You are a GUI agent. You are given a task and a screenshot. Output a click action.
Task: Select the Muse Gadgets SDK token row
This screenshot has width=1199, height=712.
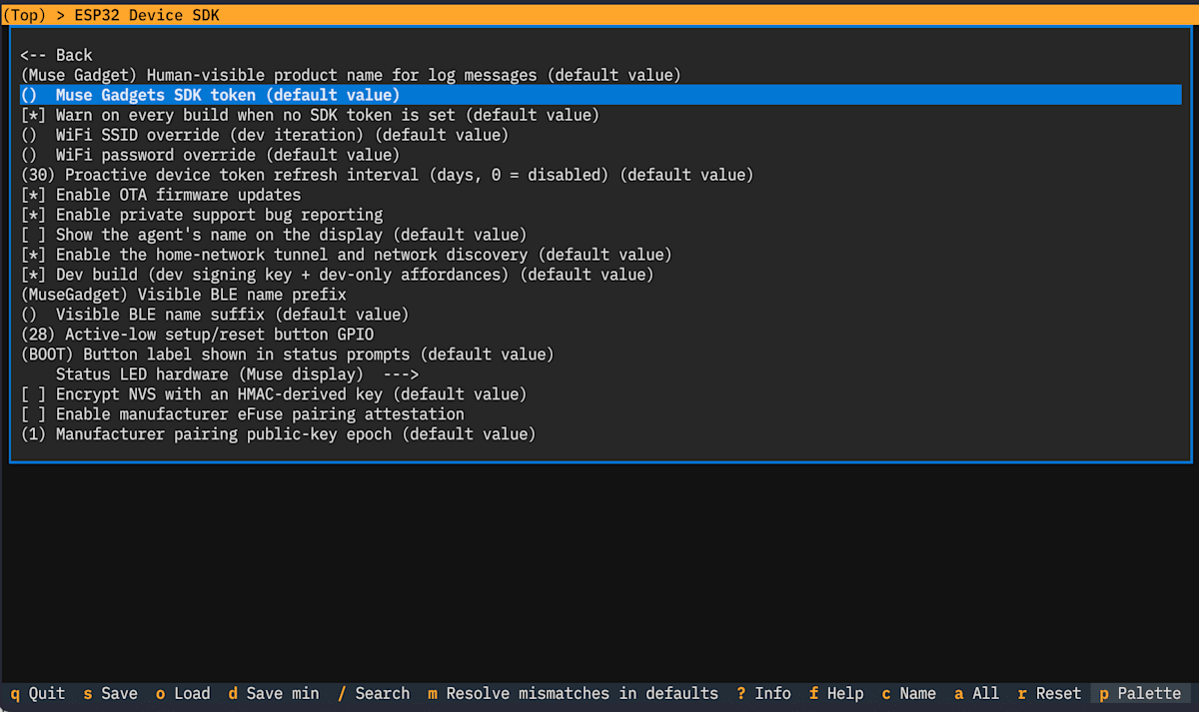tap(600, 95)
